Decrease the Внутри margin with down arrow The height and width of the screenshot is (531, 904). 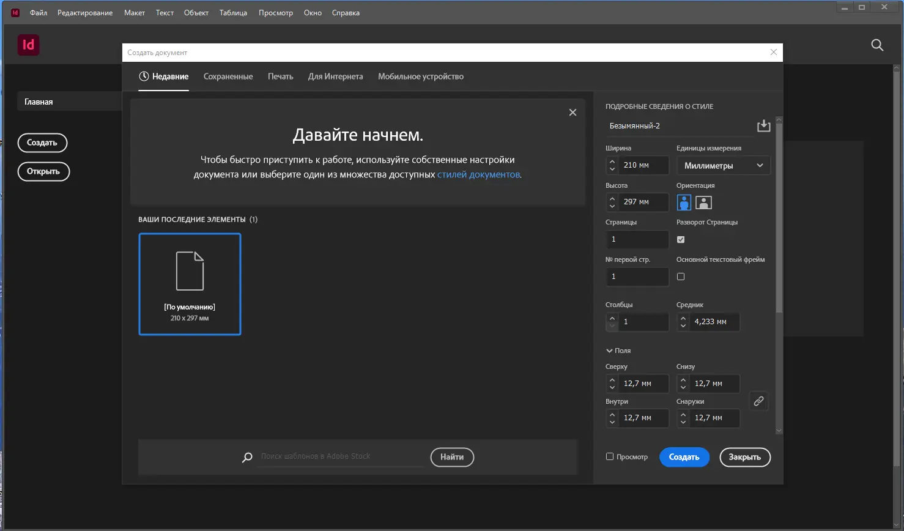coord(612,422)
